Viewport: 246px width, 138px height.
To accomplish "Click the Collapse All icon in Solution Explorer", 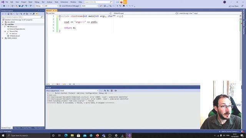I will pyautogui.click(x=24, y=14).
